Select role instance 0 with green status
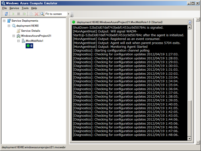 [x=30, y=46]
